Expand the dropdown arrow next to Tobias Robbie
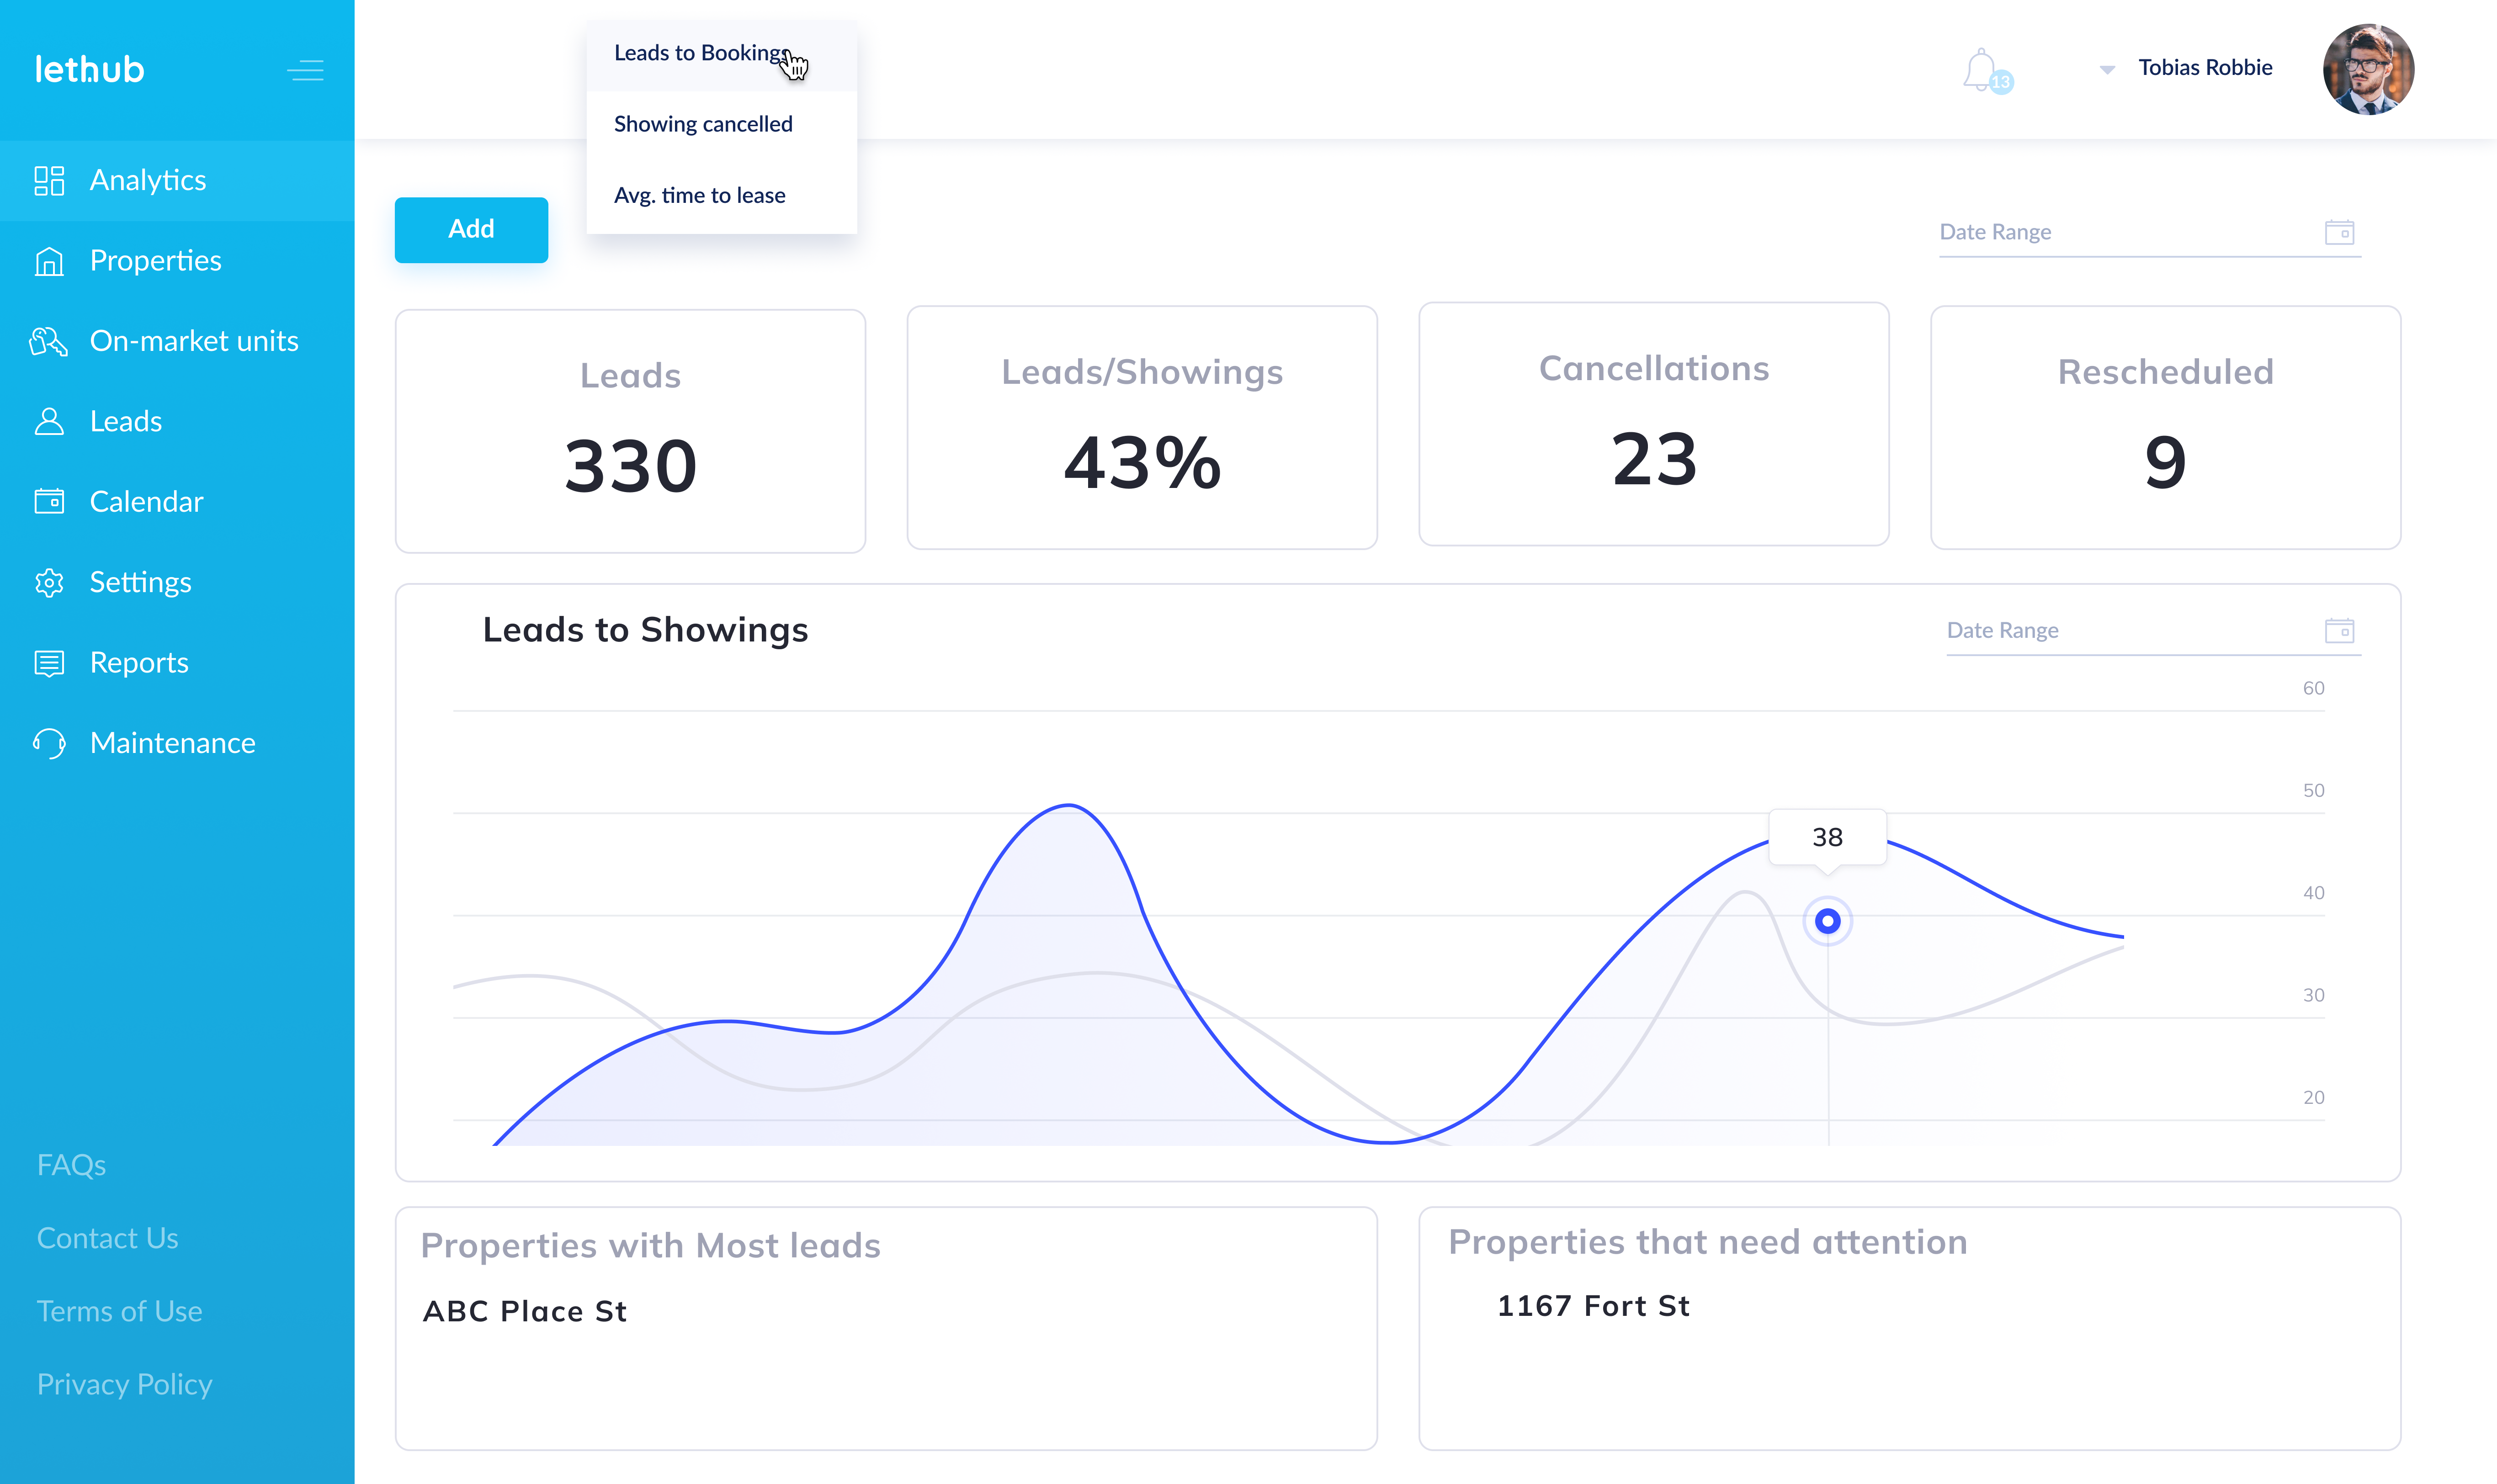 pyautogui.click(x=2107, y=69)
